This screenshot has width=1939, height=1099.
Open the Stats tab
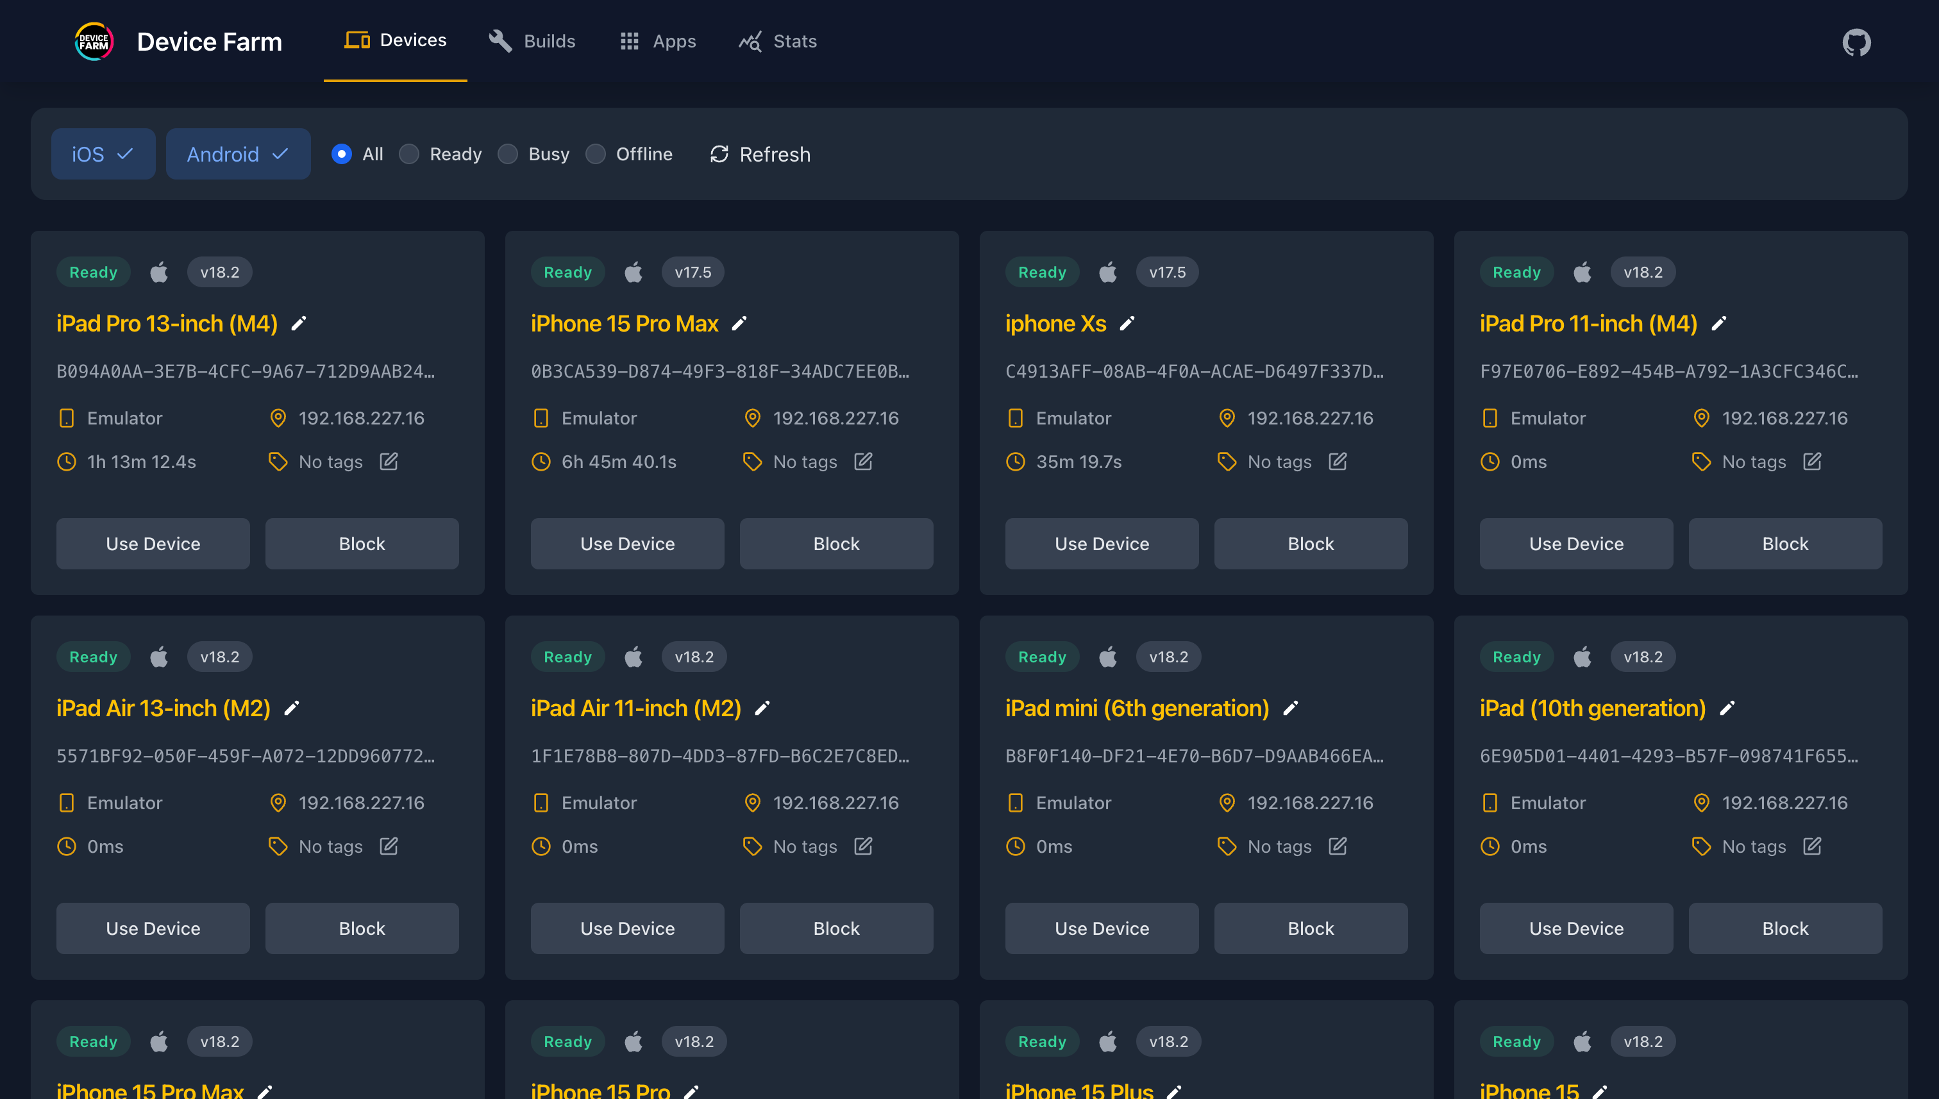pyautogui.click(x=778, y=41)
